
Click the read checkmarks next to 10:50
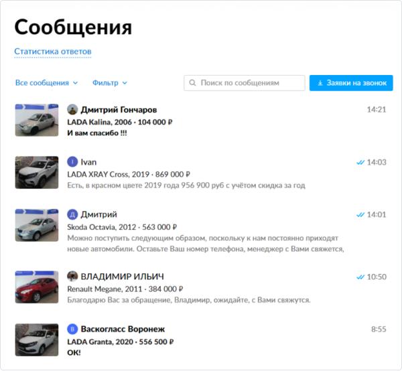click(360, 277)
